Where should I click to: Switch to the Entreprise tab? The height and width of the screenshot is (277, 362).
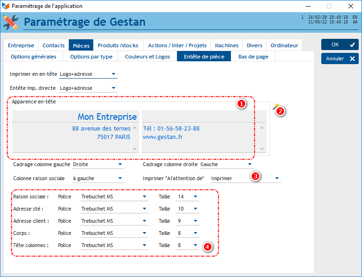point(21,45)
